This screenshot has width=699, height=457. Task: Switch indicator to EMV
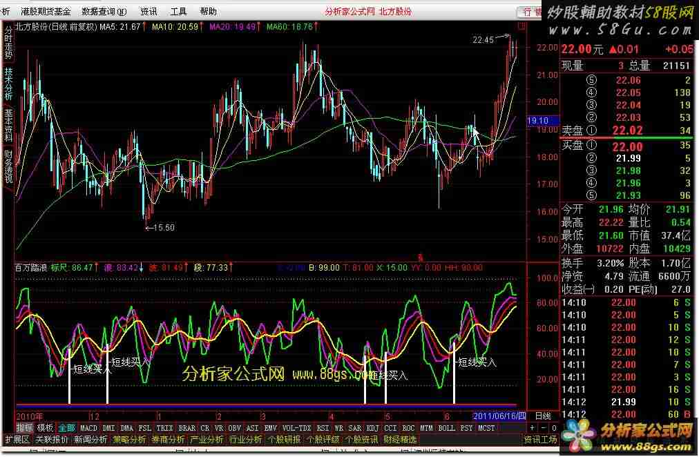tap(271, 428)
